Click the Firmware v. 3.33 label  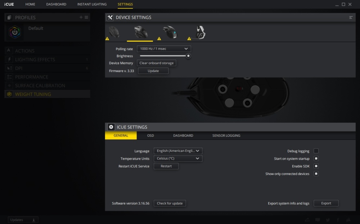121,71
